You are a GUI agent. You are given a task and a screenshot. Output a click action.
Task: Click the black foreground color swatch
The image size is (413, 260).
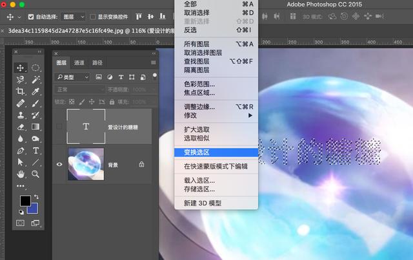[24, 200]
